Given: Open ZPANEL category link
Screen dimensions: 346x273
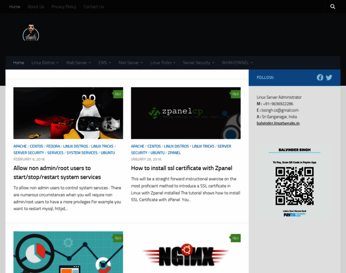Looking at the screenshot, I should click(174, 152).
